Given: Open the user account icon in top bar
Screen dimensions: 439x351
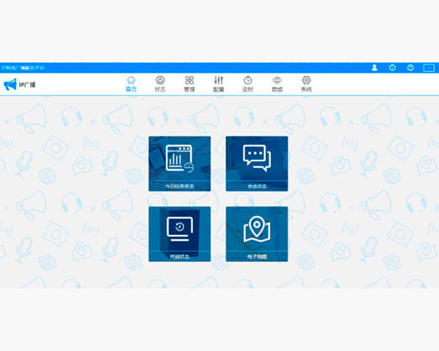Looking at the screenshot, I should pyautogui.click(x=374, y=68).
